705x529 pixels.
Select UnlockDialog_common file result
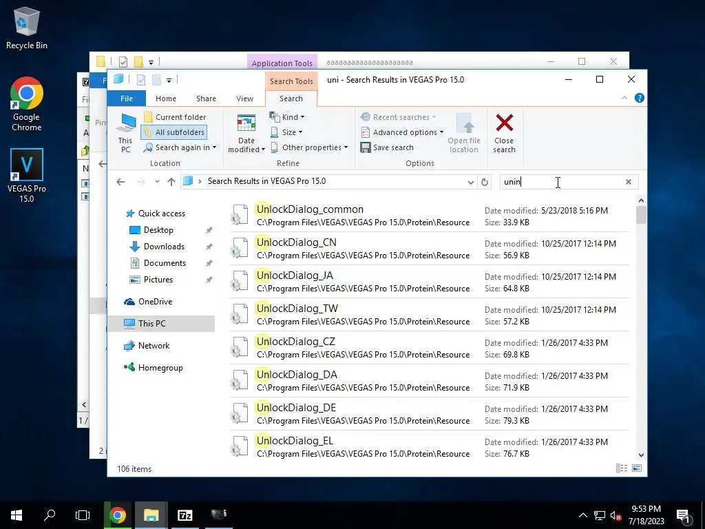click(429, 216)
